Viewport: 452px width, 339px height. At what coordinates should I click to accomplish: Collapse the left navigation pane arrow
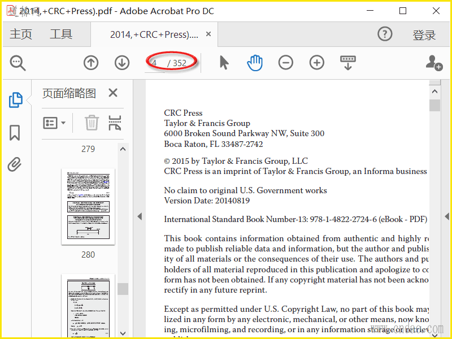(140, 216)
